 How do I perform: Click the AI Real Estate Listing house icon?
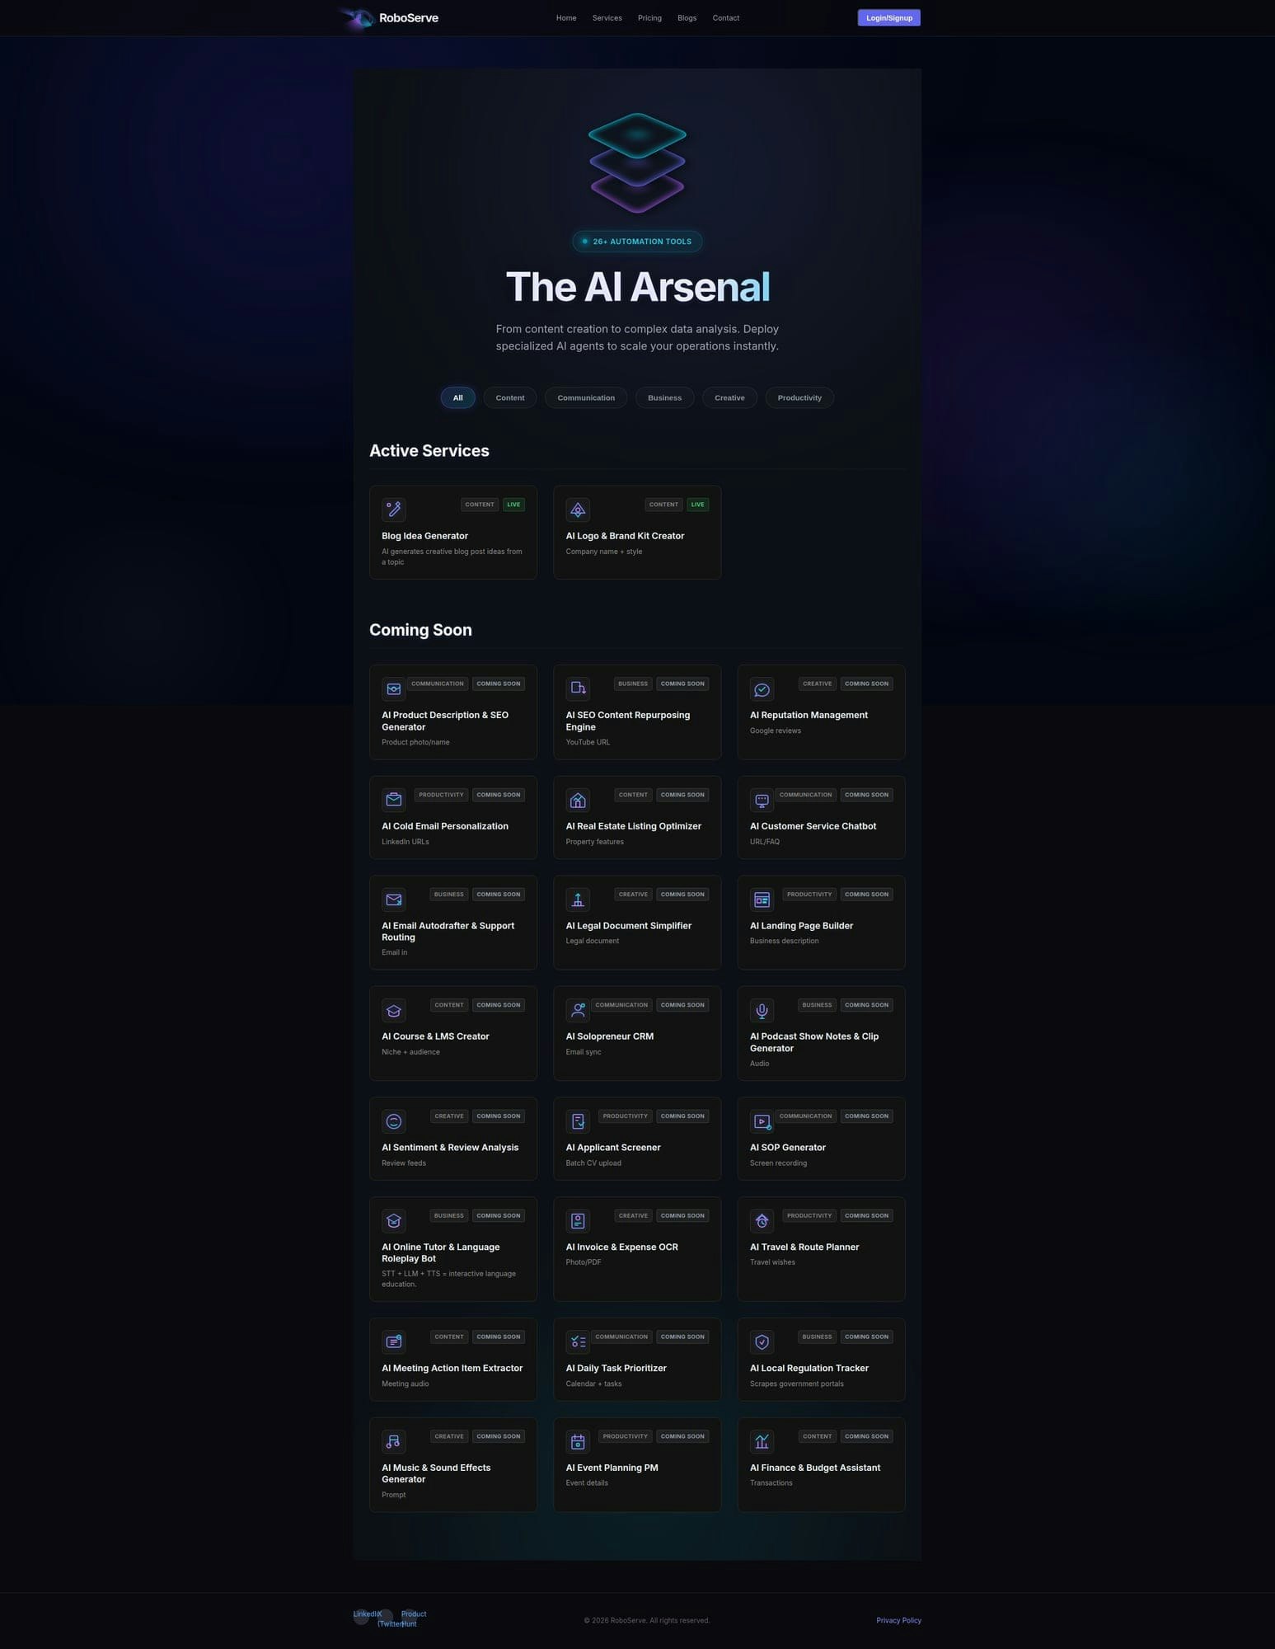point(578,800)
